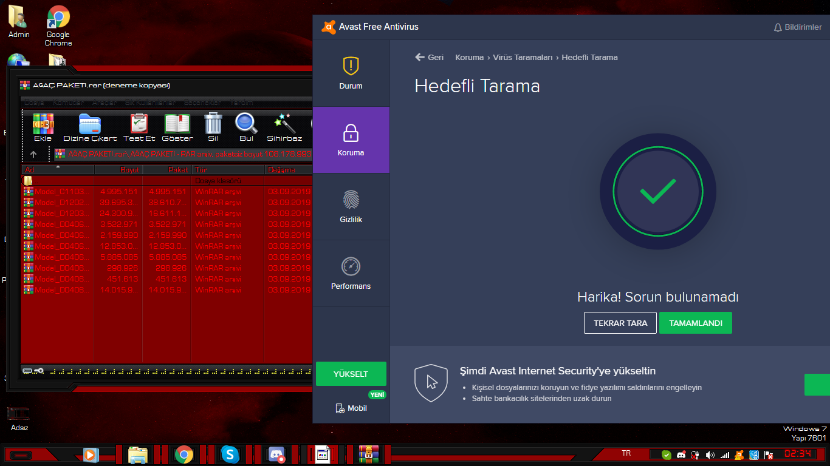The image size is (830, 466).
Task: Open the Araçlar menu in WinRAR
Action: point(104,103)
